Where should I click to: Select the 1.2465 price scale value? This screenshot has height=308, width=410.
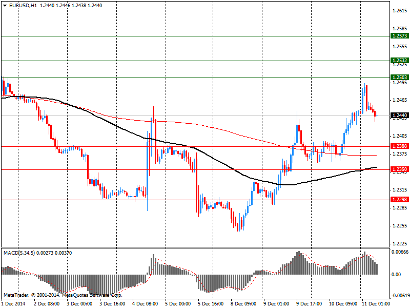(400, 100)
